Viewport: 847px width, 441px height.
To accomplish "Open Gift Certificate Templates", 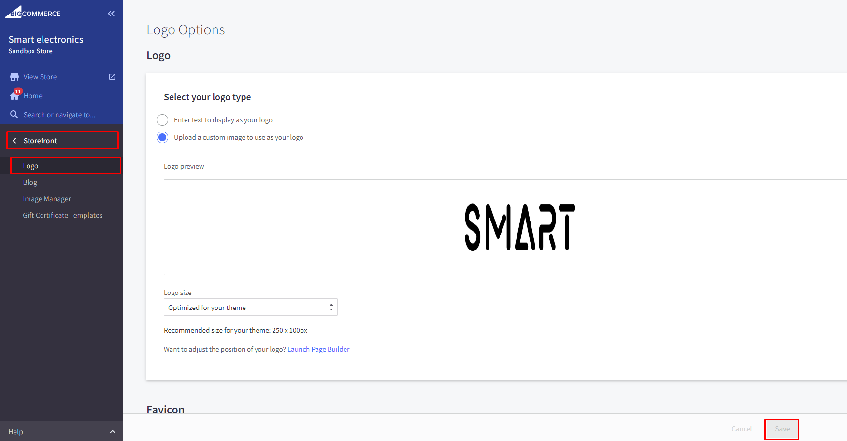I will [x=63, y=215].
